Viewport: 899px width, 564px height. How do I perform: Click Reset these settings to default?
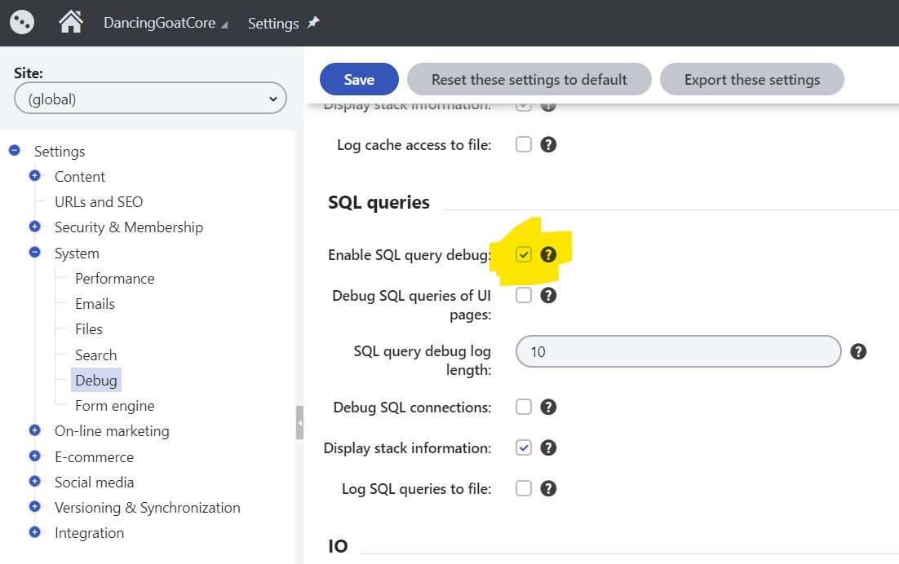(529, 79)
